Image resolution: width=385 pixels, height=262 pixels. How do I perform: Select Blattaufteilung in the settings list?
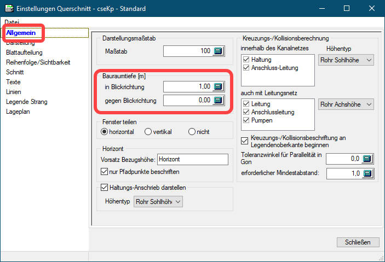click(x=25, y=53)
